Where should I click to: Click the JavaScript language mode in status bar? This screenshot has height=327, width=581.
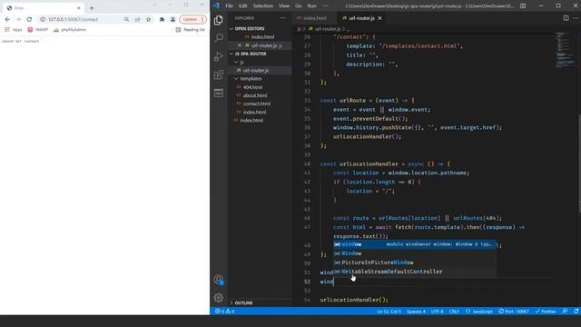tap(479, 311)
